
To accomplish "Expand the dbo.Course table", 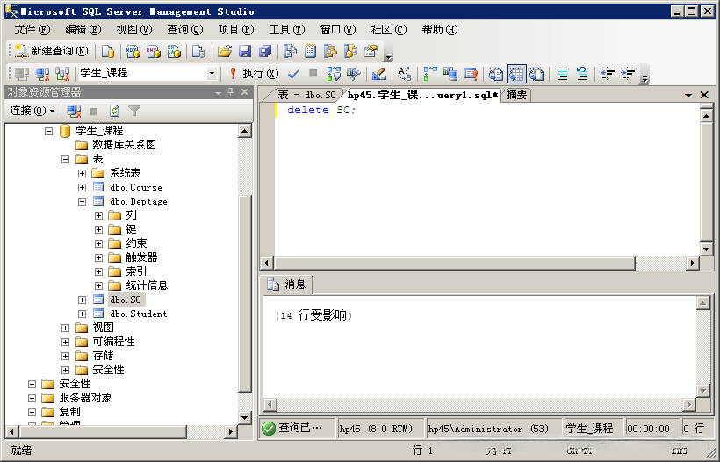I will tap(82, 187).
